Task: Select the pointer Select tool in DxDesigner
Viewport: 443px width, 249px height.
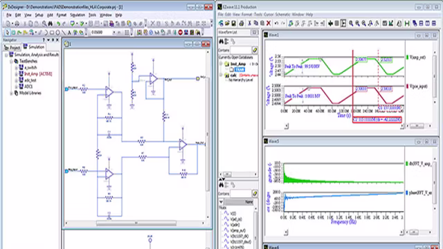Action: pyautogui.click(x=8, y=33)
